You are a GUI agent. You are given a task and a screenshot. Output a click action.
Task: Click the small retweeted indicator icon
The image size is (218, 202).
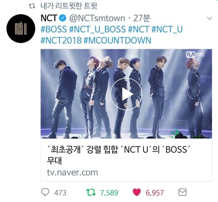click(x=32, y=6)
